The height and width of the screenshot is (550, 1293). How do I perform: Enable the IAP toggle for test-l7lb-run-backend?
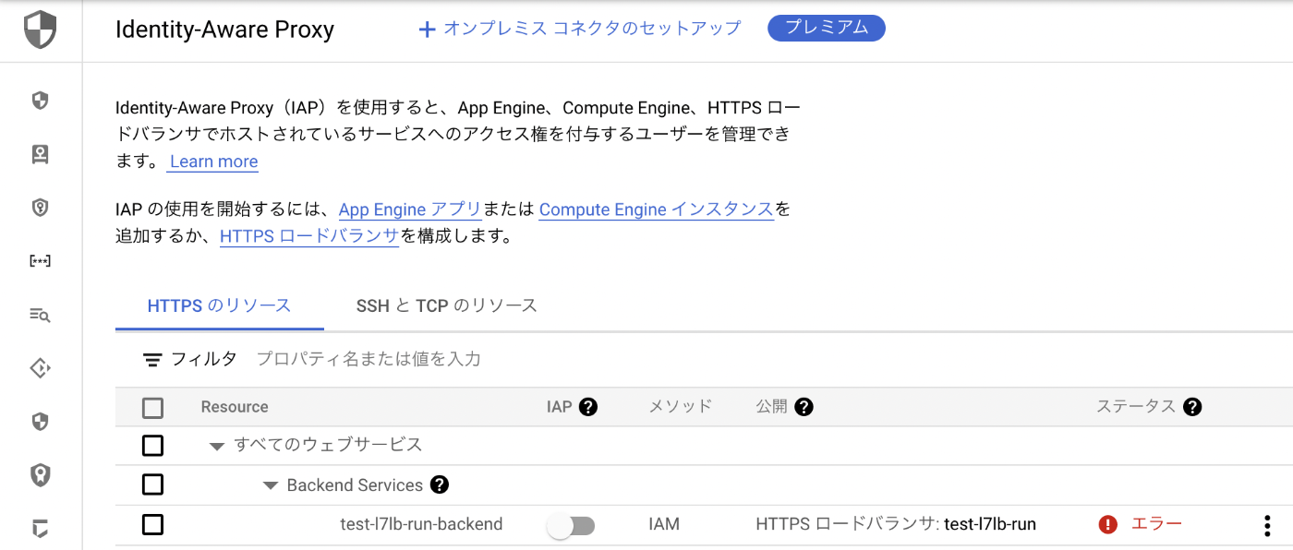tap(571, 526)
